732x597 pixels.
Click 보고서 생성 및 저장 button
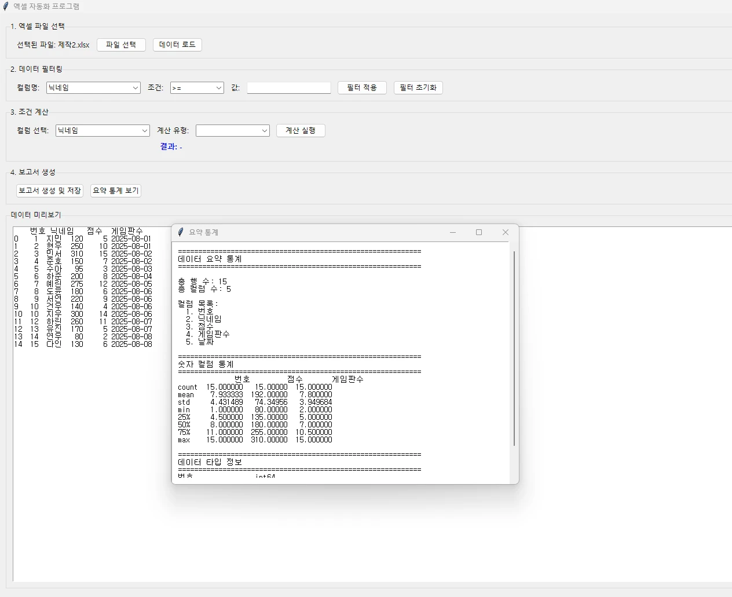[50, 191]
